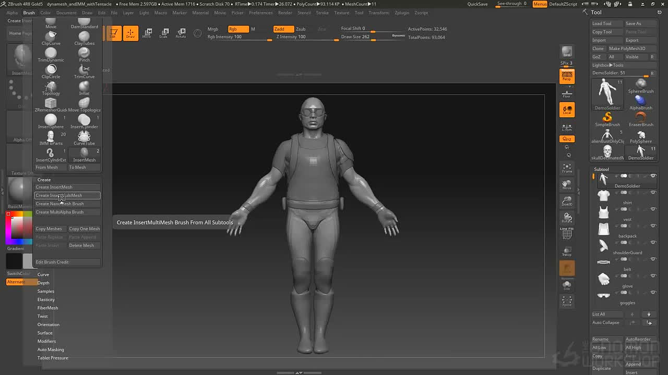Click Create InsertMultiMesh button
Screen dimensions: 668x375
[67, 195]
